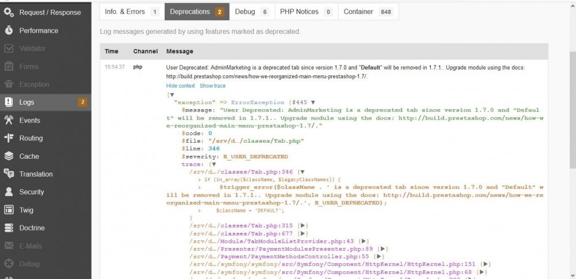The height and width of the screenshot is (279, 576).
Task: Click the Validator checkmark icon
Action: click(9, 48)
